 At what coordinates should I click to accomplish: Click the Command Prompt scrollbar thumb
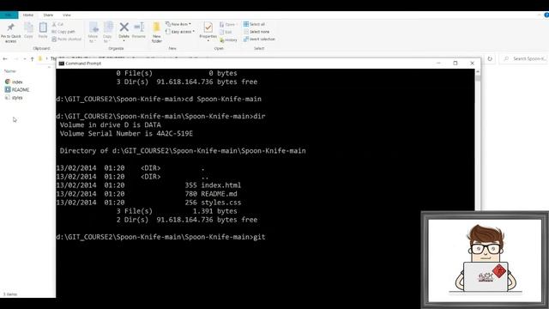tap(478, 78)
